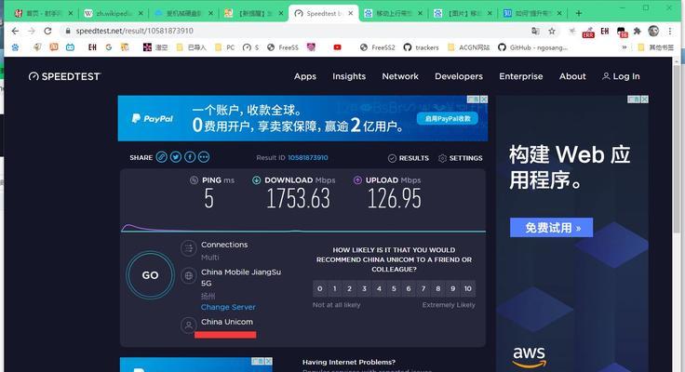Close the Speedtest tab
This screenshot has width=685, height=372.
pyautogui.click(x=350, y=14)
